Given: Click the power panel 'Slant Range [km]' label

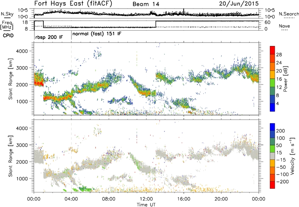Looking at the screenshot, I should coord(10,79).
